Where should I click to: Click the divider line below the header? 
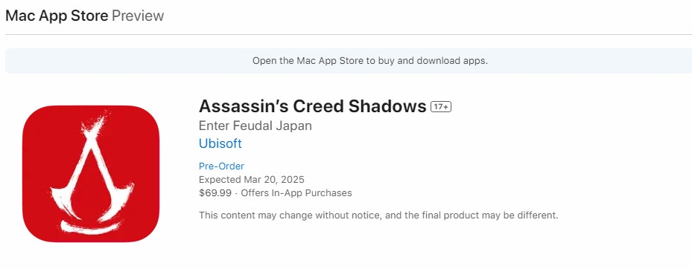click(349, 34)
